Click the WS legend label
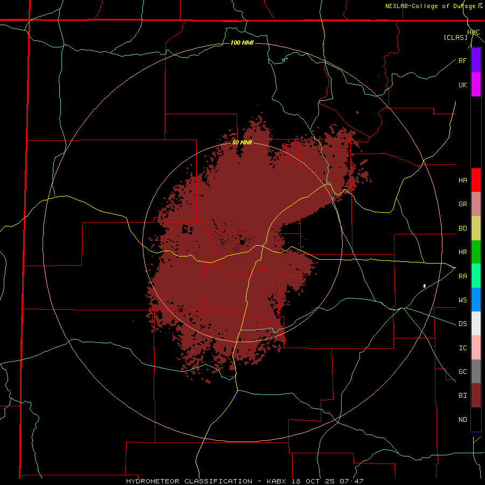485x485 pixels. click(x=462, y=300)
